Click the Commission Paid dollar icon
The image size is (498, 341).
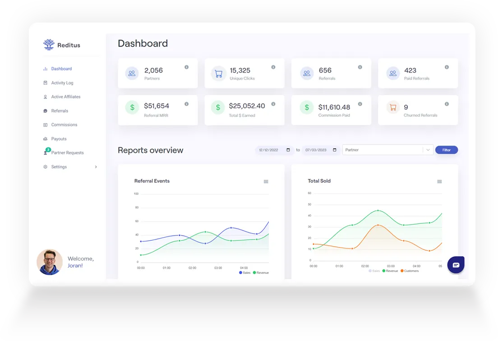click(306, 107)
